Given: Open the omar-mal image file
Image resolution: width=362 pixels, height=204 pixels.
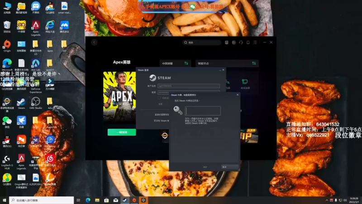Looking at the screenshot, I should pos(64,8).
